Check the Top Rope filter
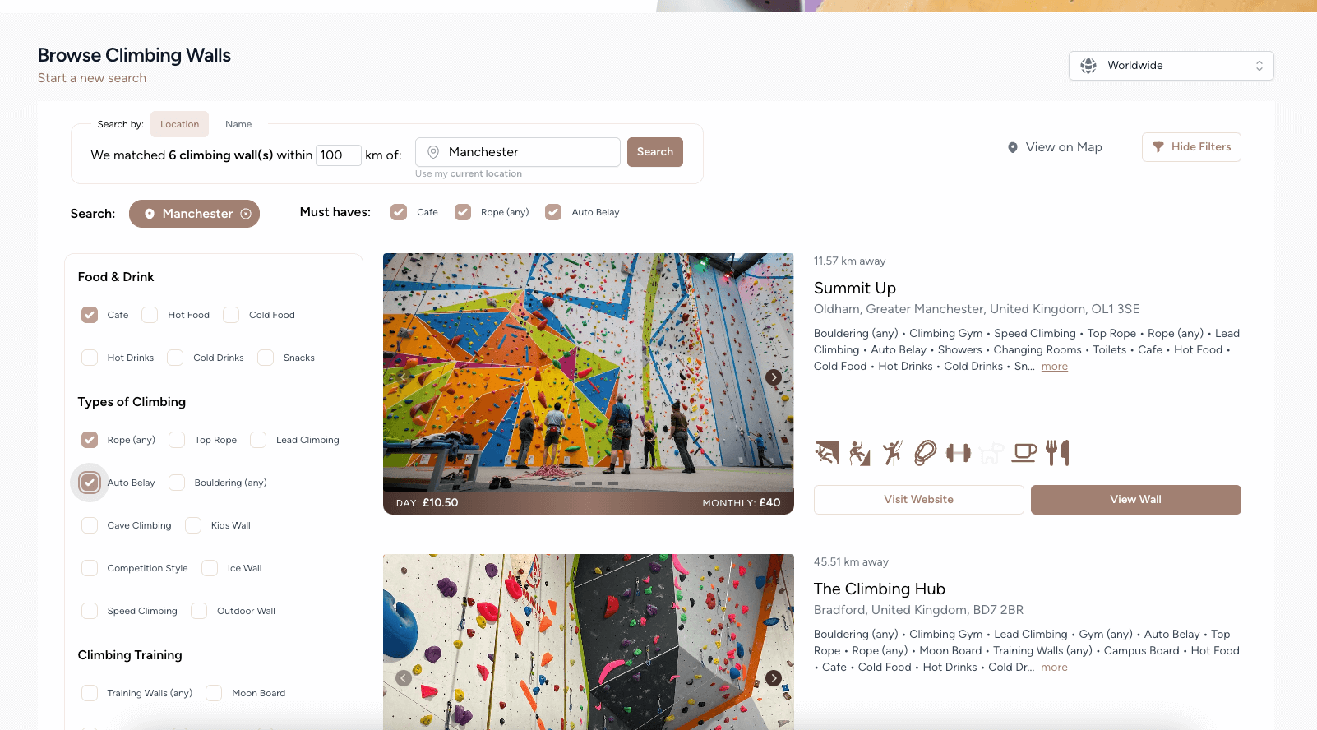1317x730 pixels. pos(177,440)
